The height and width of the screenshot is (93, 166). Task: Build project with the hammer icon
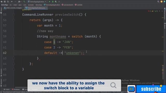coord(24,2)
